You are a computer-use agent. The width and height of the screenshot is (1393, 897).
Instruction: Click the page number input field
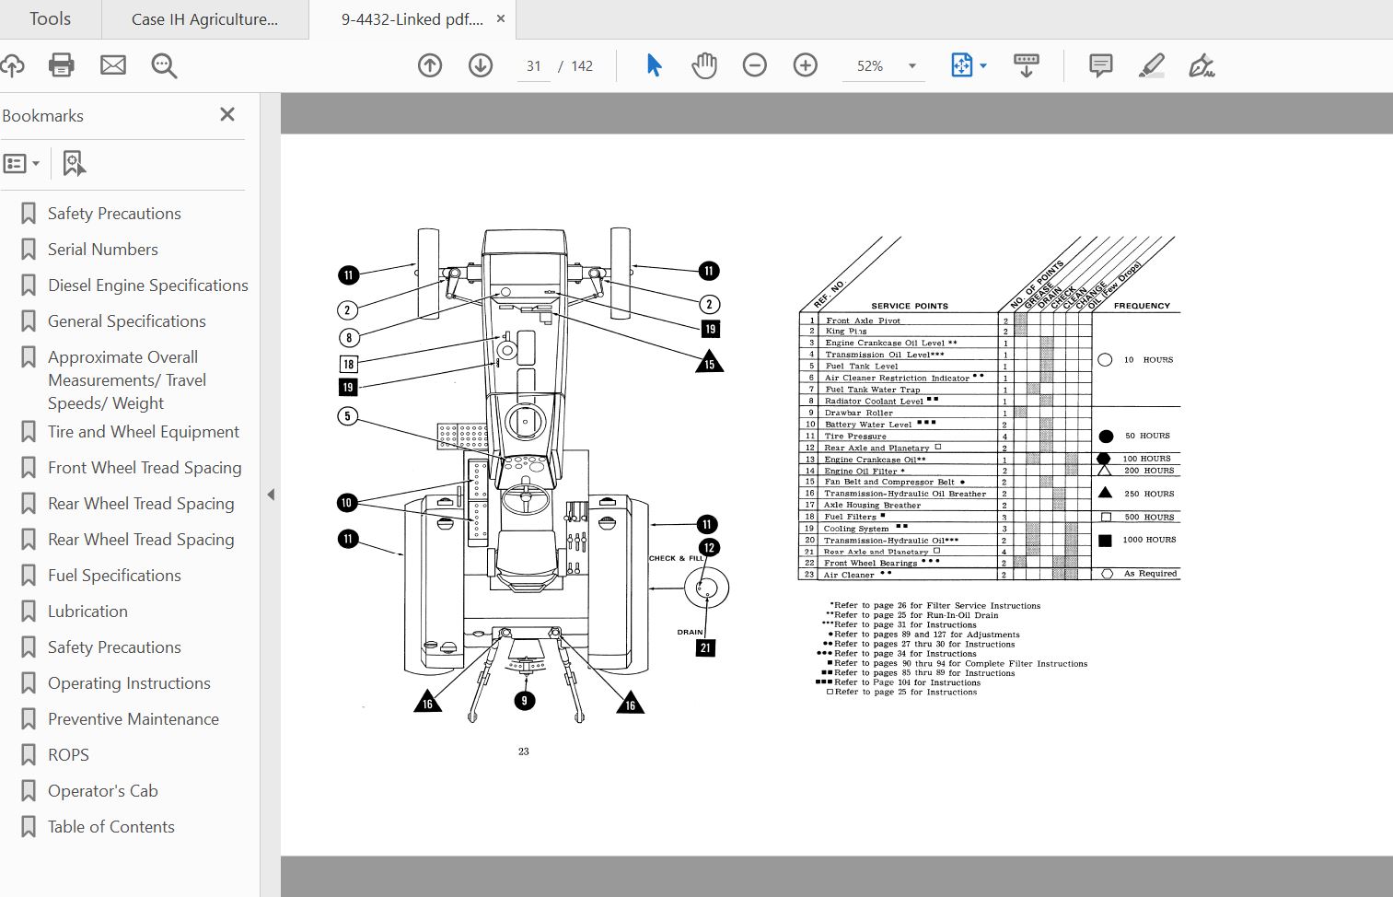(533, 65)
